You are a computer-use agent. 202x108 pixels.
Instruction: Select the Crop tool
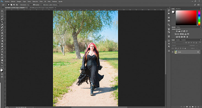2,22
